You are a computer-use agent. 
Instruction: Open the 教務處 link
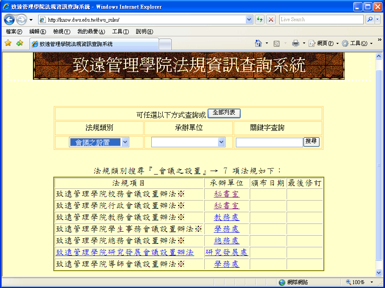click(227, 217)
